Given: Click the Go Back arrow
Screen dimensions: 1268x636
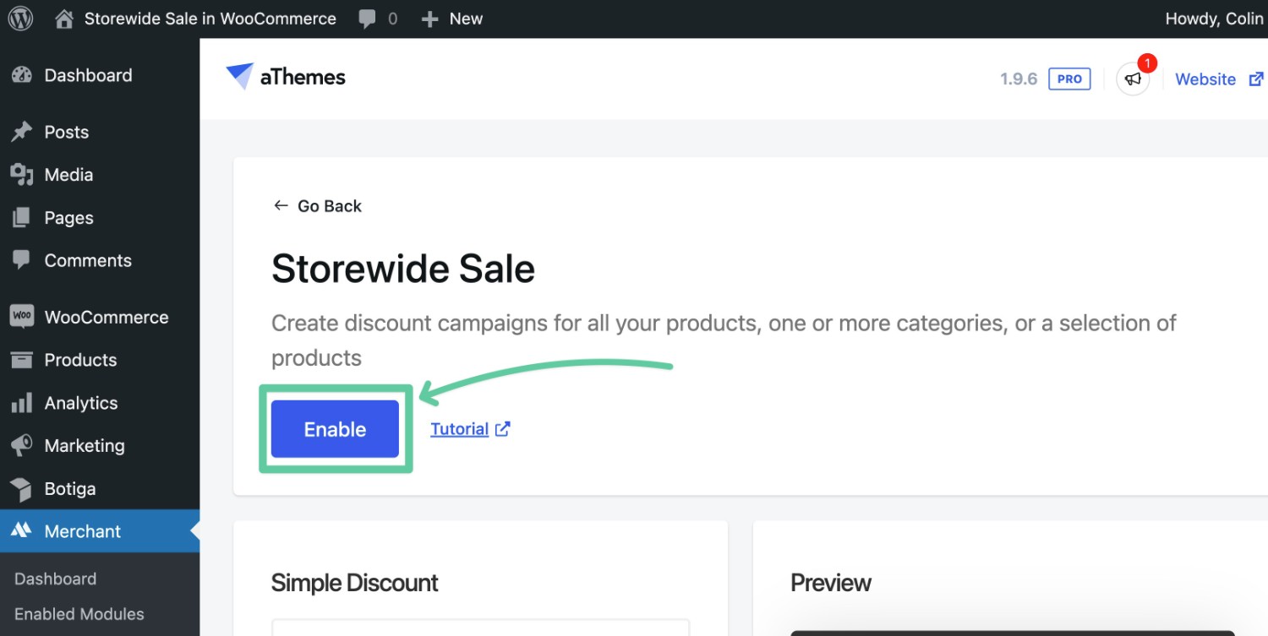Looking at the screenshot, I should [281, 205].
